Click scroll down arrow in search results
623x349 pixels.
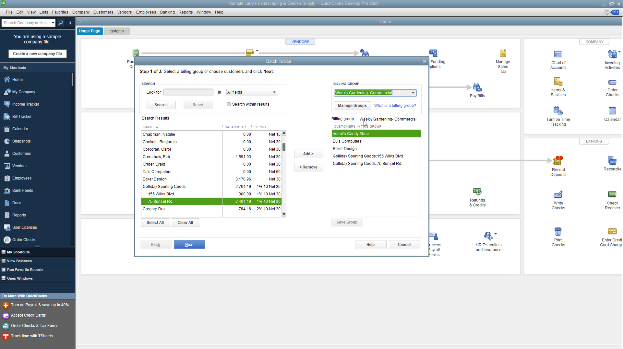284,215
